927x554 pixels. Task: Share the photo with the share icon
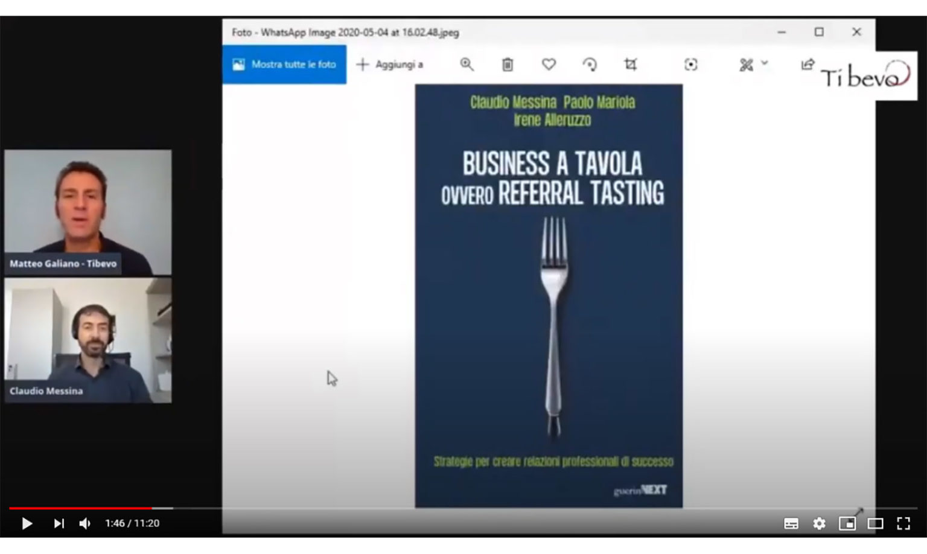click(808, 64)
